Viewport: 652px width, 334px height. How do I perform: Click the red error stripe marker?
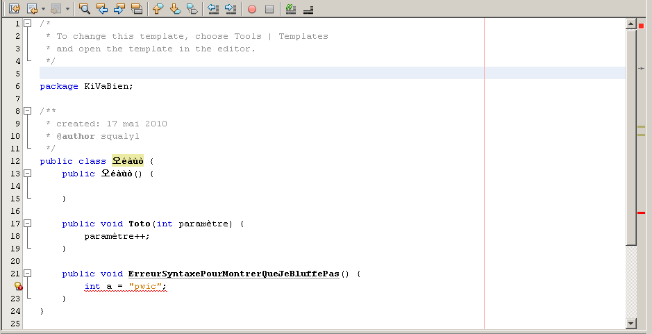641,212
